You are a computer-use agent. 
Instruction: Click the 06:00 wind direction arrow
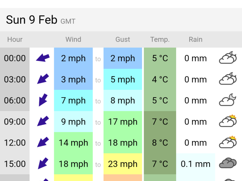coord(43,100)
